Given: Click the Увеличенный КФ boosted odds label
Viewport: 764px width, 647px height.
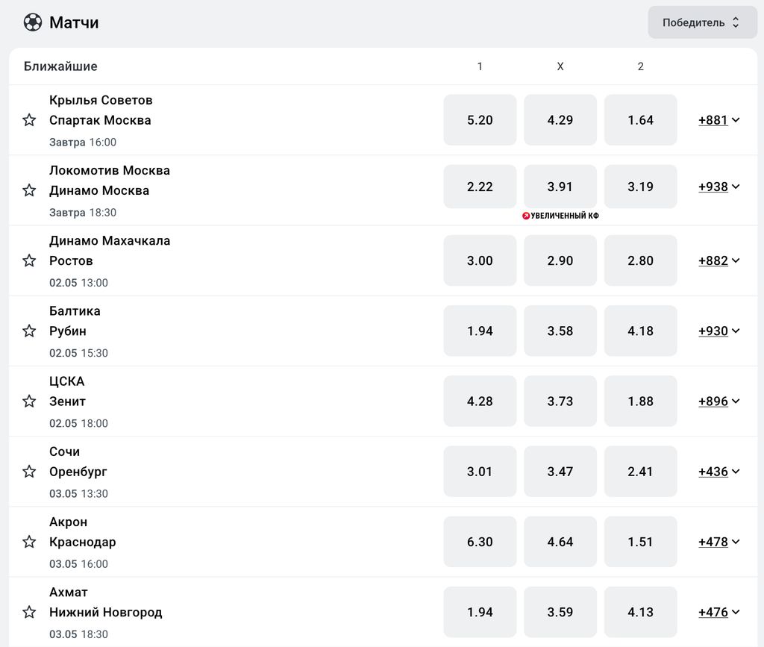Looking at the screenshot, I should point(560,216).
